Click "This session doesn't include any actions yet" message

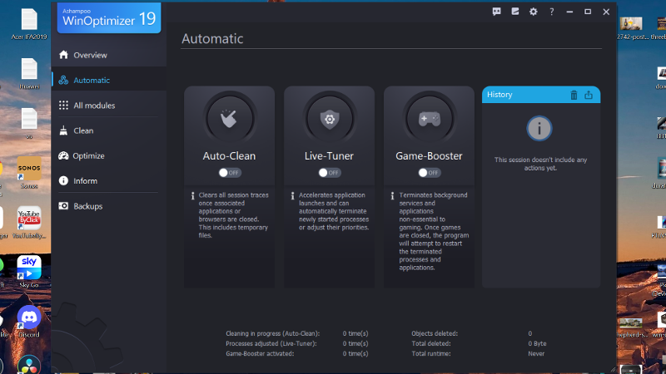540,164
